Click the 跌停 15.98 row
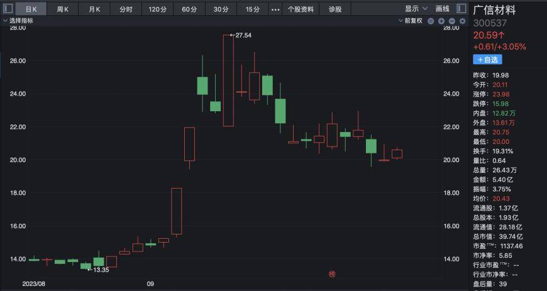 pyautogui.click(x=491, y=104)
